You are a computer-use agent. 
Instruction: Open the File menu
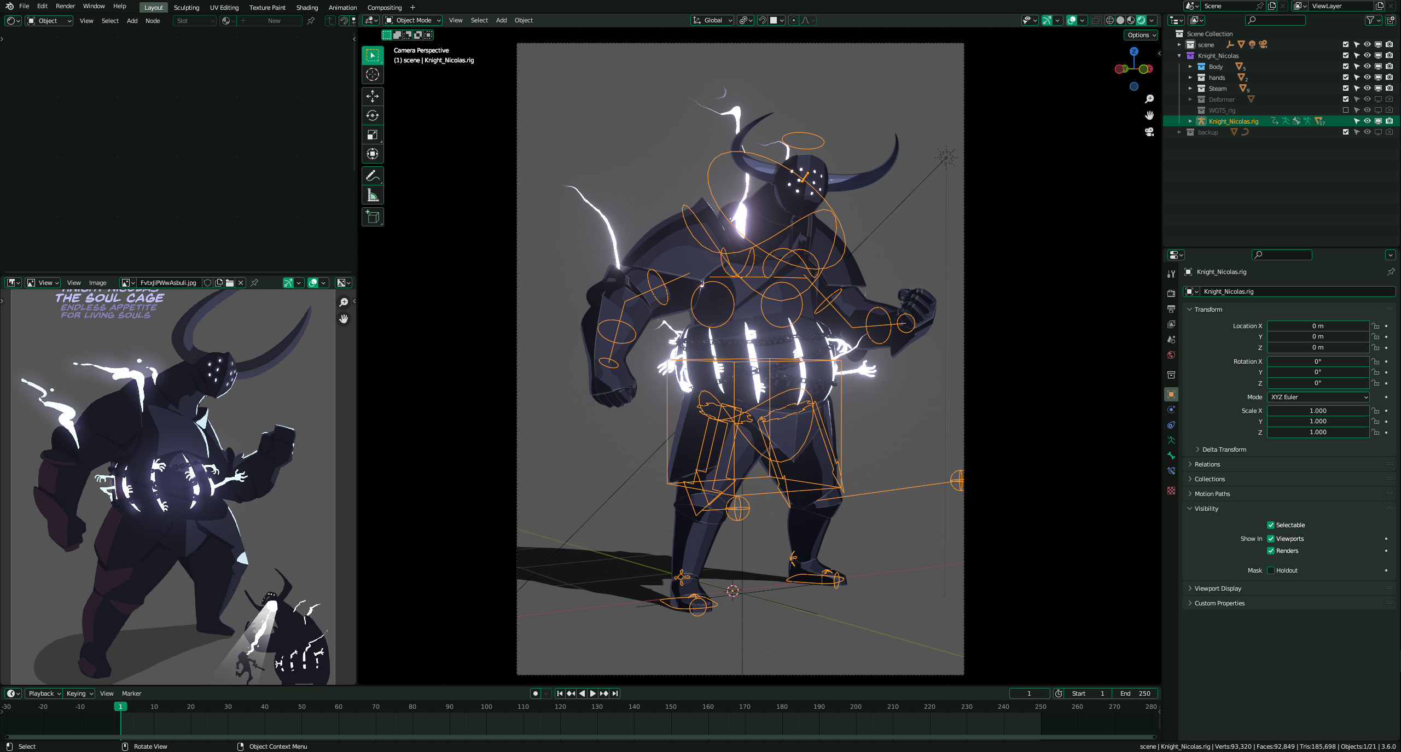(x=24, y=7)
